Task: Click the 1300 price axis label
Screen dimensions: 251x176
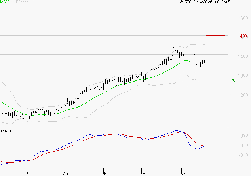Action: tap(243, 76)
